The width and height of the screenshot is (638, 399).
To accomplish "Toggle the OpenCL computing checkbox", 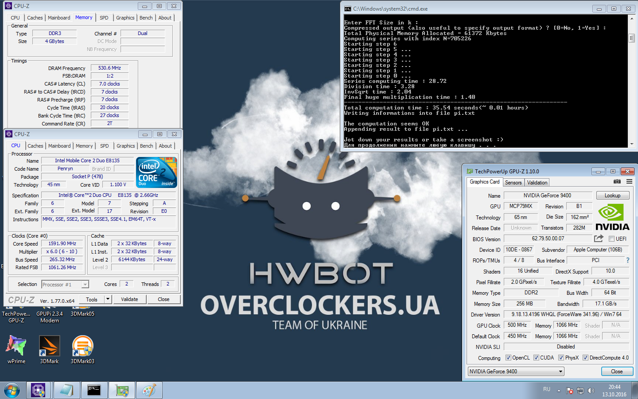I will point(508,358).
